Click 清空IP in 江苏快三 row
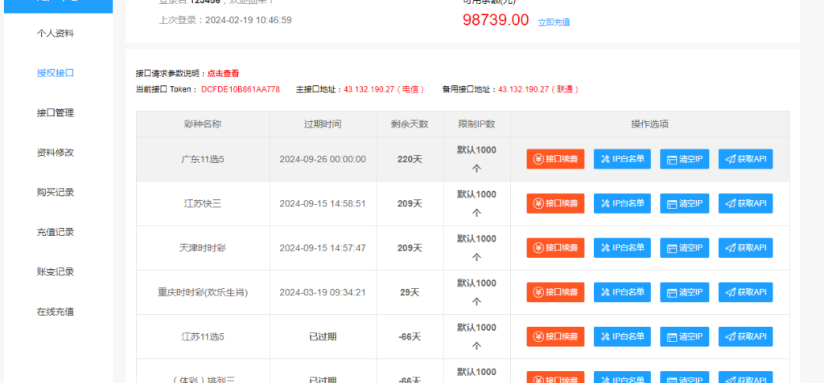 pyautogui.click(x=684, y=204)
